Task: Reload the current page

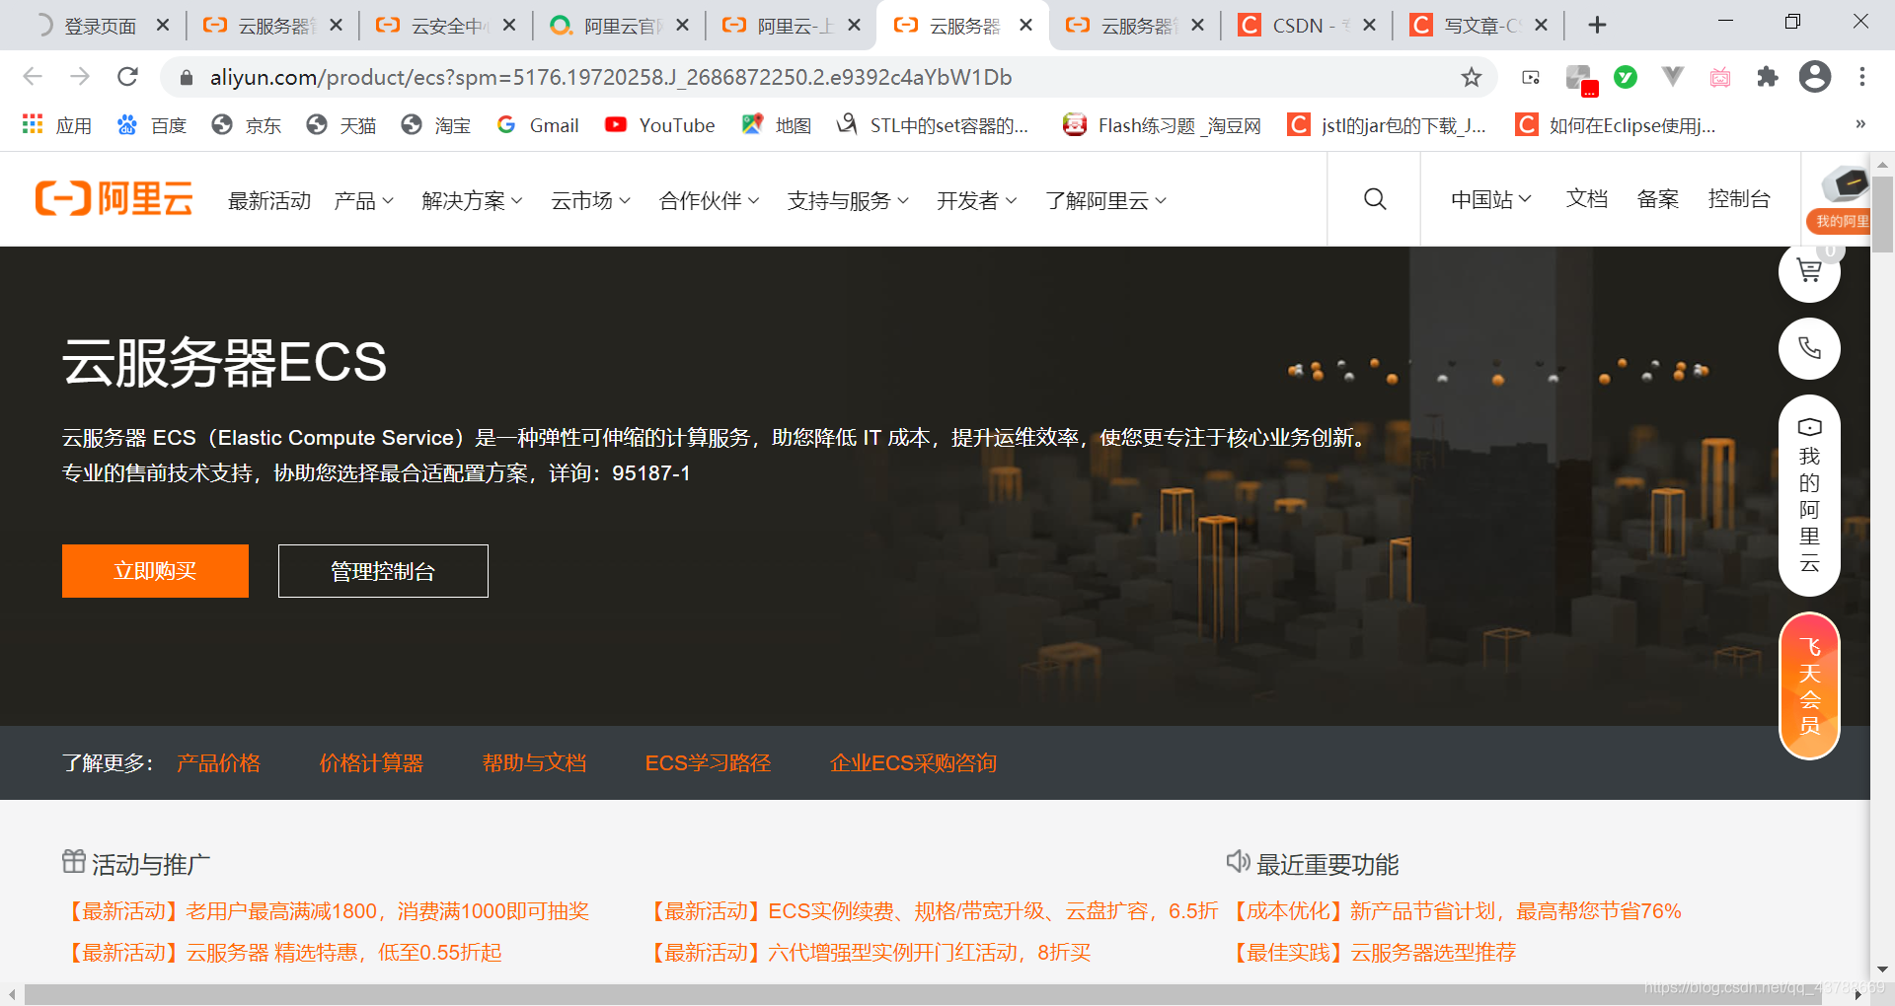Action: (x=127, y=77)
